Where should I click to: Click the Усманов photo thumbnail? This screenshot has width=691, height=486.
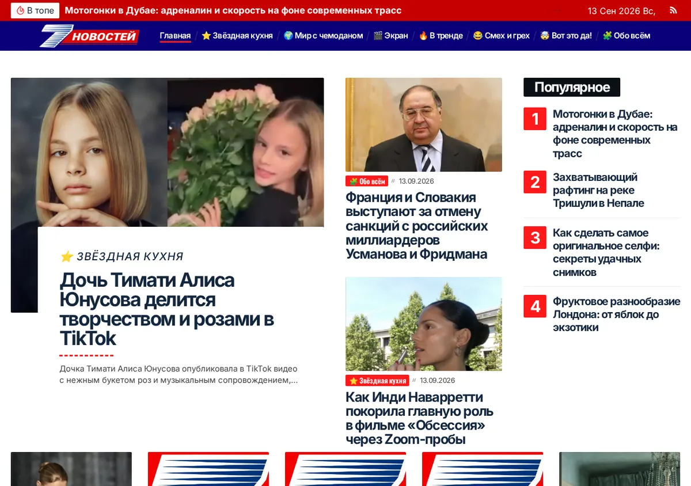point(424,124)
